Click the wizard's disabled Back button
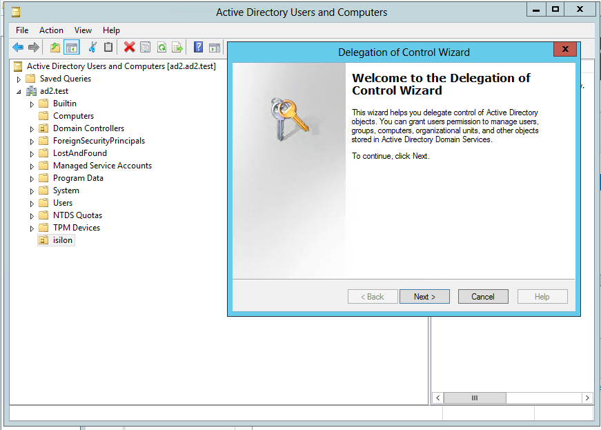Image resolution: width=601 pixels, height=430 pixels. click(x=373, y=297)
